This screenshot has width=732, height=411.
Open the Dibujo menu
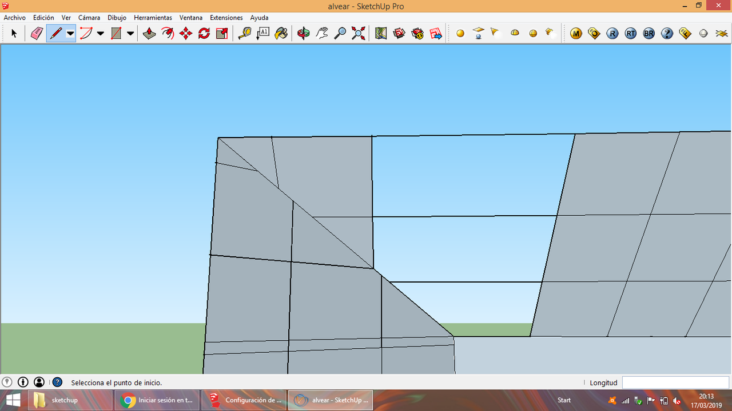pyautogui.click(x=117, y=18)
